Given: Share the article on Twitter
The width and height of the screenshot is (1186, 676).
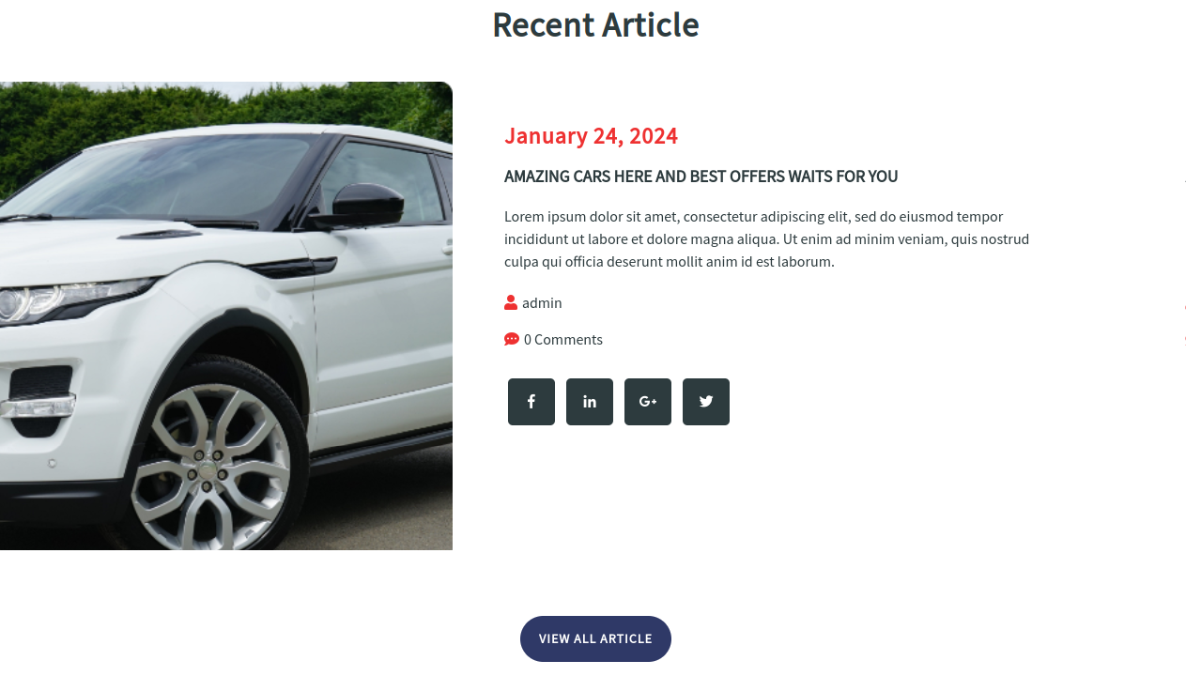Looking at the screenshot, I should [706, 402].
